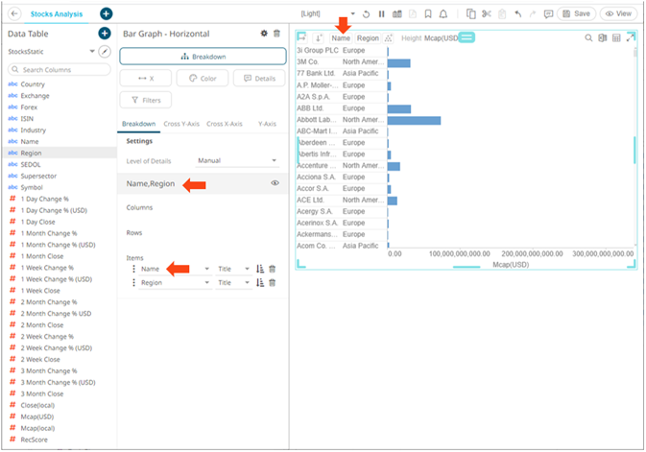Pause the data refresh in top toolbar
The image size is (646, 452).
[x=381, y=14]
